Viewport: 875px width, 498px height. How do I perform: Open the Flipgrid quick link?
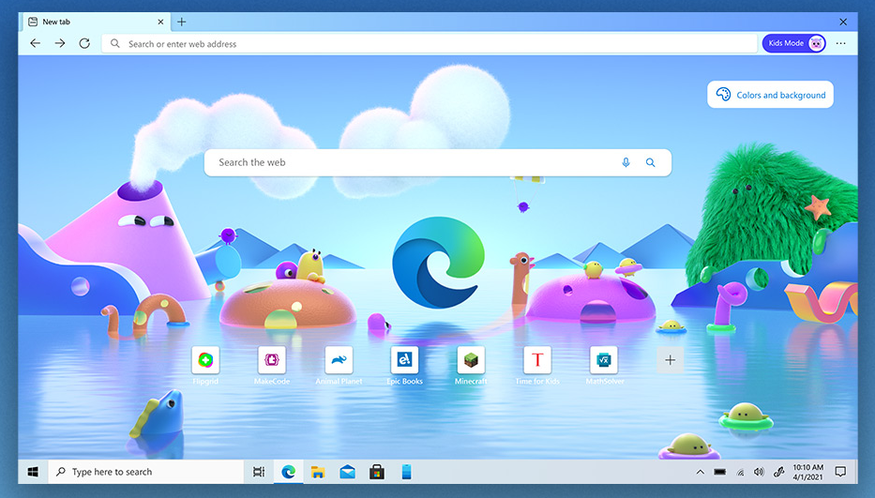tap(204, 360)
